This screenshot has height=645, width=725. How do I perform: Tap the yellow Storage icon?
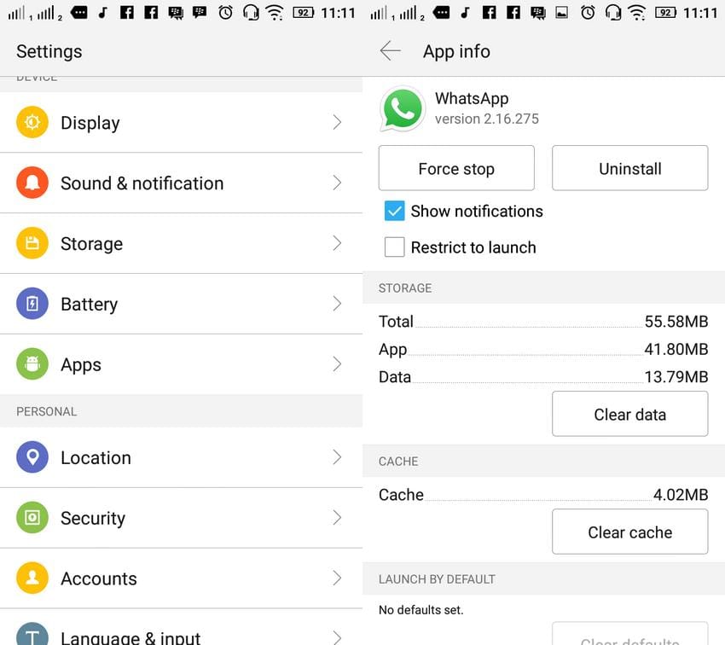tap(32, 244)
